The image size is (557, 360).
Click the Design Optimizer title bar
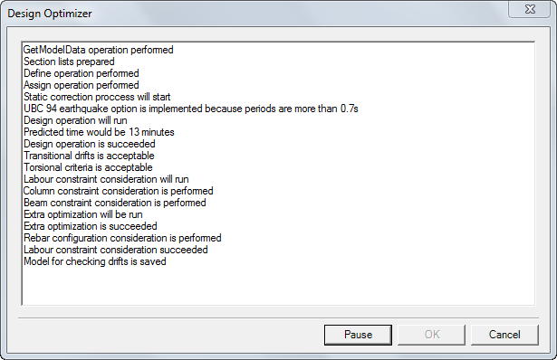pos(249,13)
